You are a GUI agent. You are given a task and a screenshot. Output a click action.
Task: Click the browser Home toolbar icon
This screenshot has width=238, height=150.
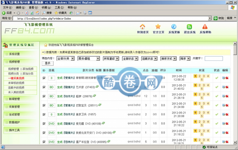tap(37, 13)
